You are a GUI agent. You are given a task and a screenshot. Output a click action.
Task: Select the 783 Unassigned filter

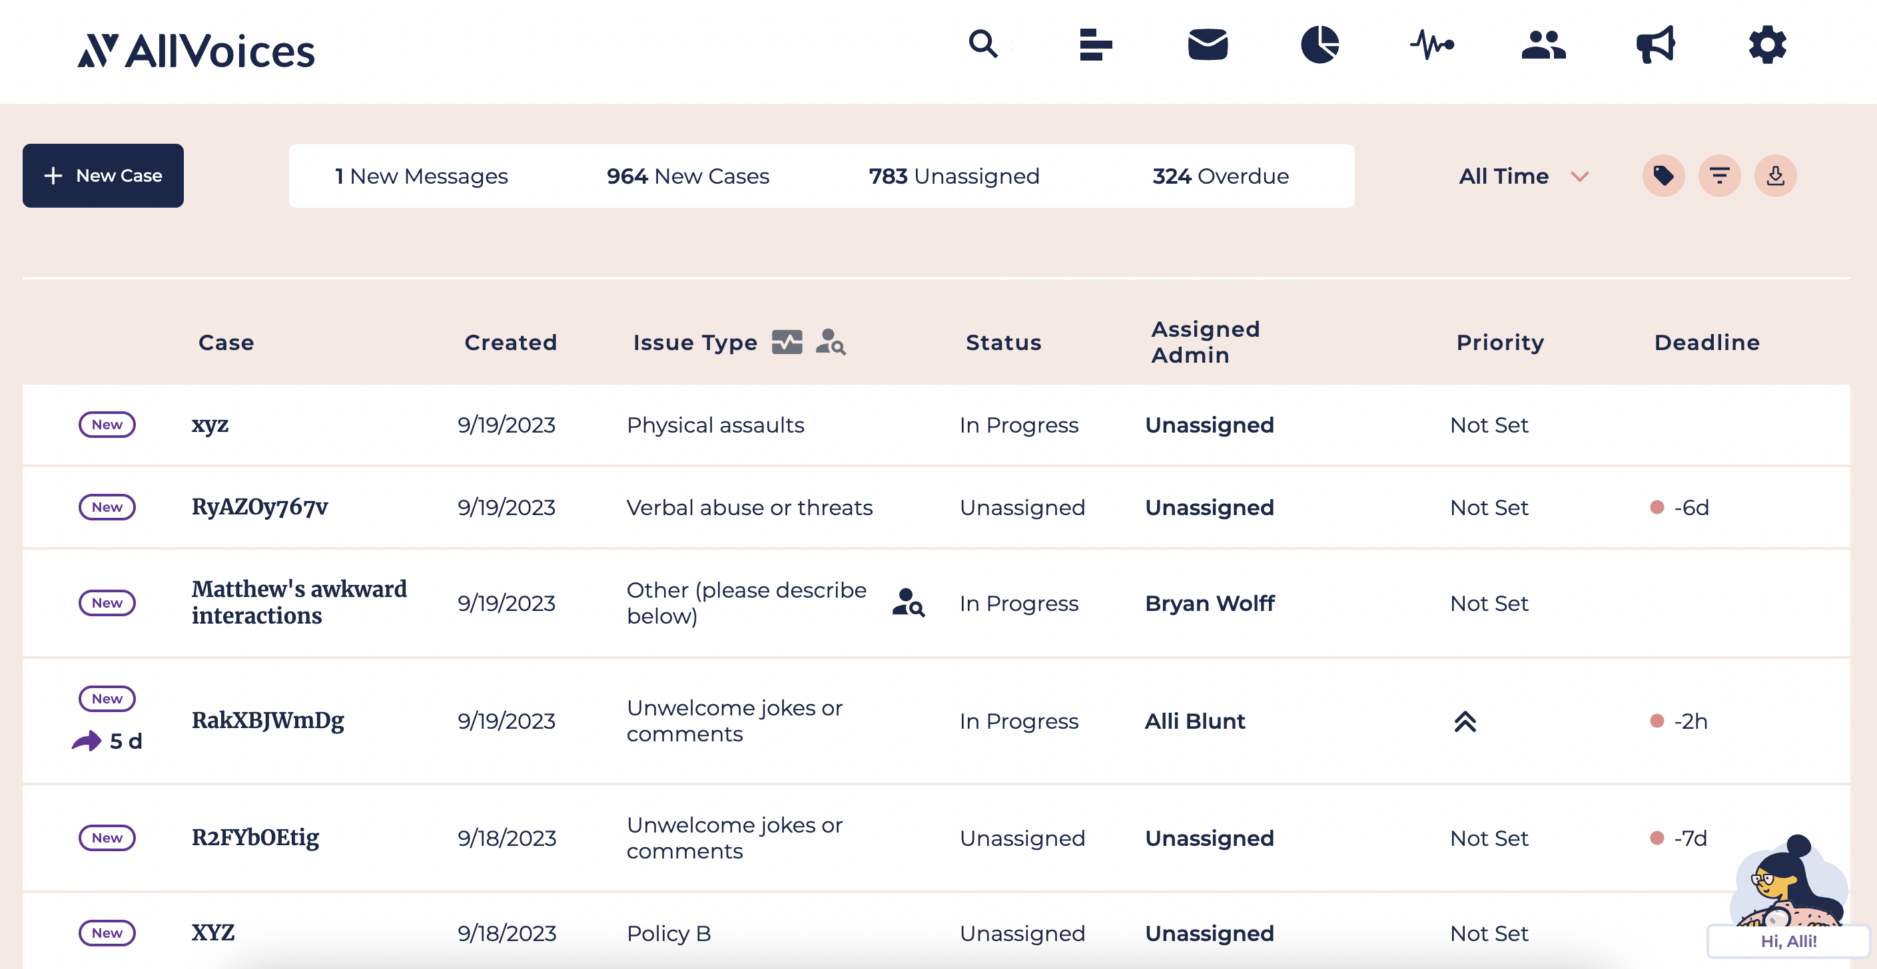point(954,176)
